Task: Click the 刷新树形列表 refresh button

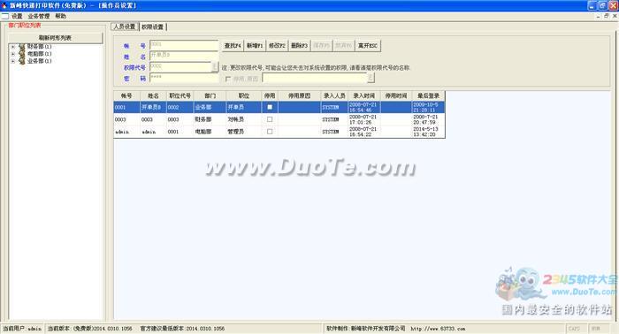Action: pyautogui.click(x=55, y=38)
